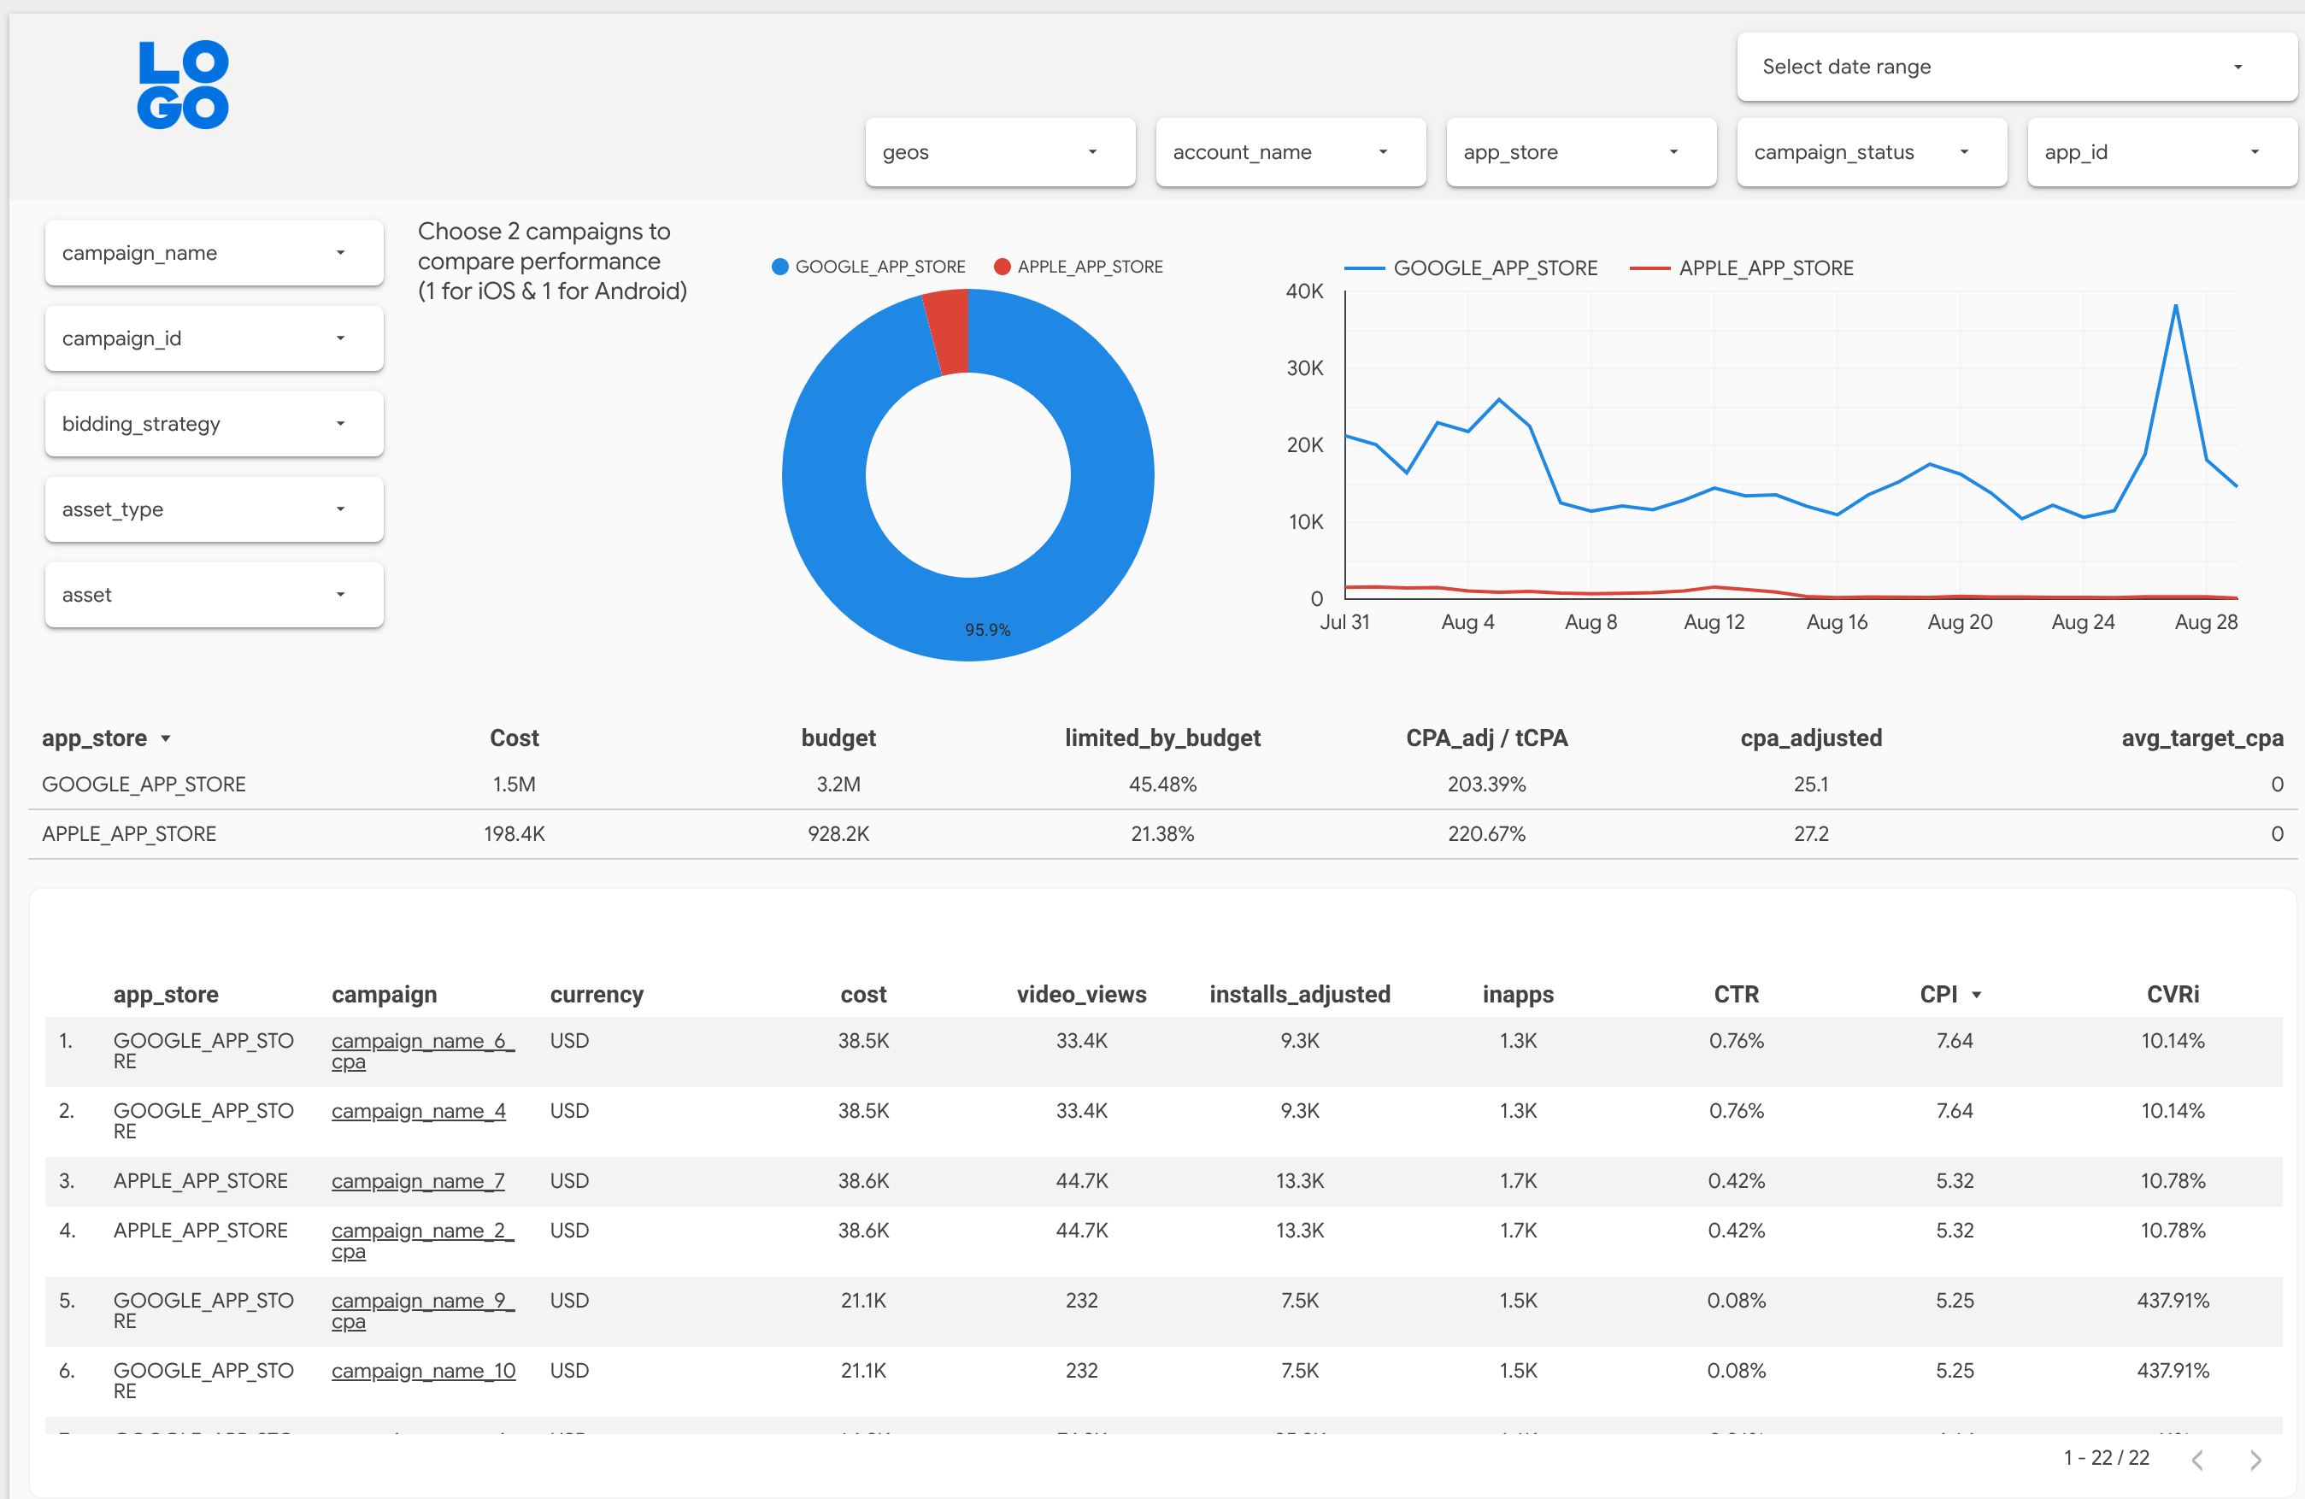Open the Select date range dropdown

pyautogui.click(x=2016, y=67)
